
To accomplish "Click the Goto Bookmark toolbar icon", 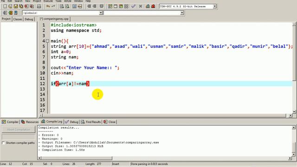I will [x=15, y=13].
